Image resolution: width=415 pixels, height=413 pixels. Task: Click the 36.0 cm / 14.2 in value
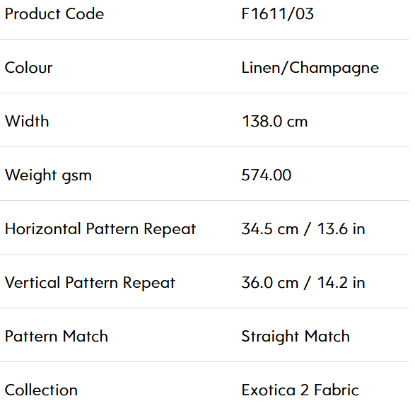(x=303, y=283)
